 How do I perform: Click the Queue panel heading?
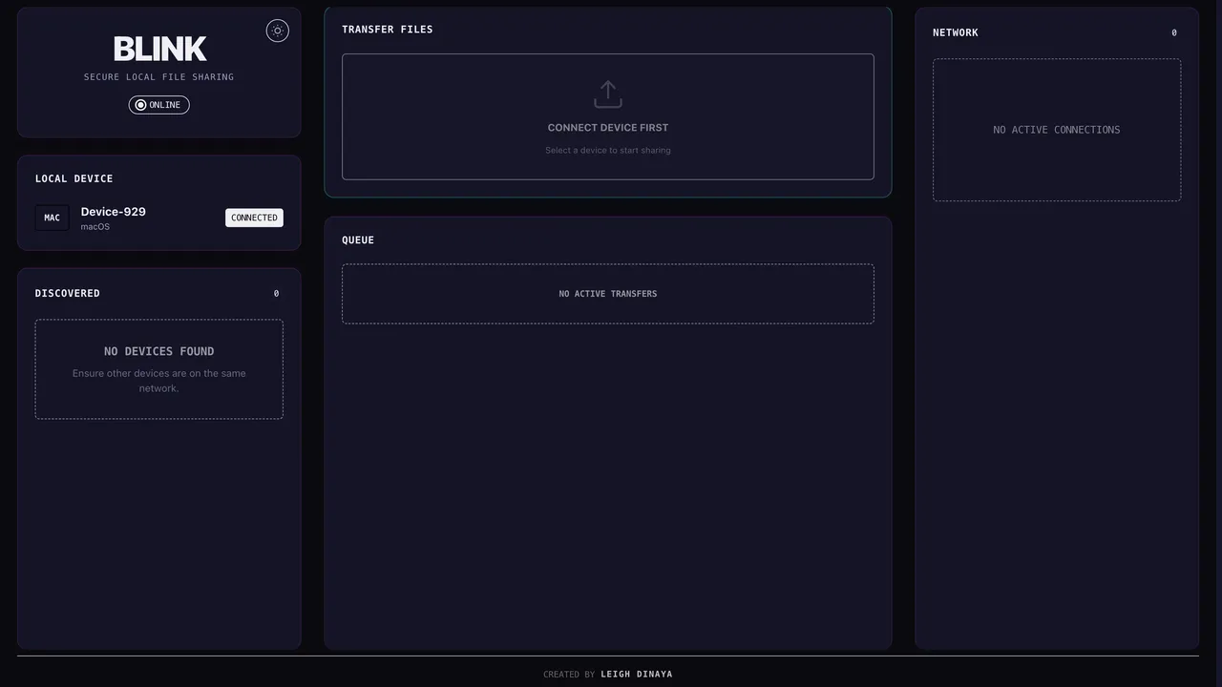click(358, 240)
